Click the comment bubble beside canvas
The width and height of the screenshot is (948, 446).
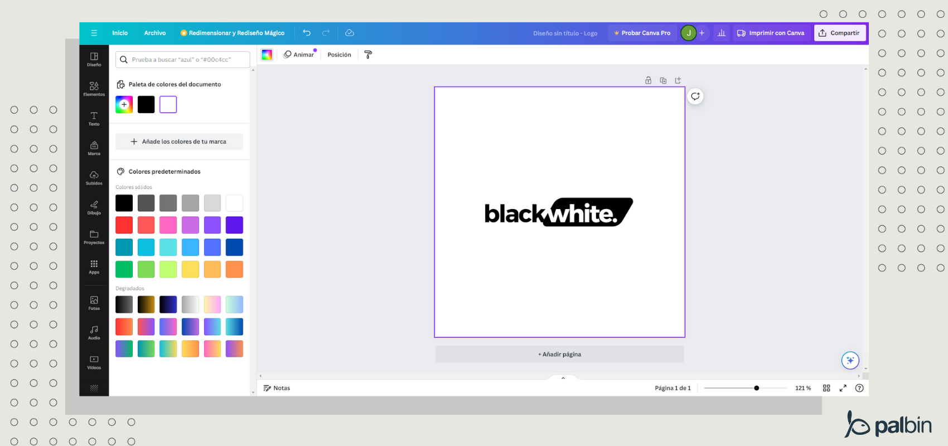695,96
